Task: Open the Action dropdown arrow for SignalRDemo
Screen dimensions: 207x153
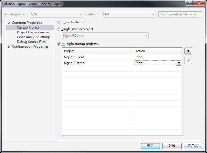Action: (179, 63)
